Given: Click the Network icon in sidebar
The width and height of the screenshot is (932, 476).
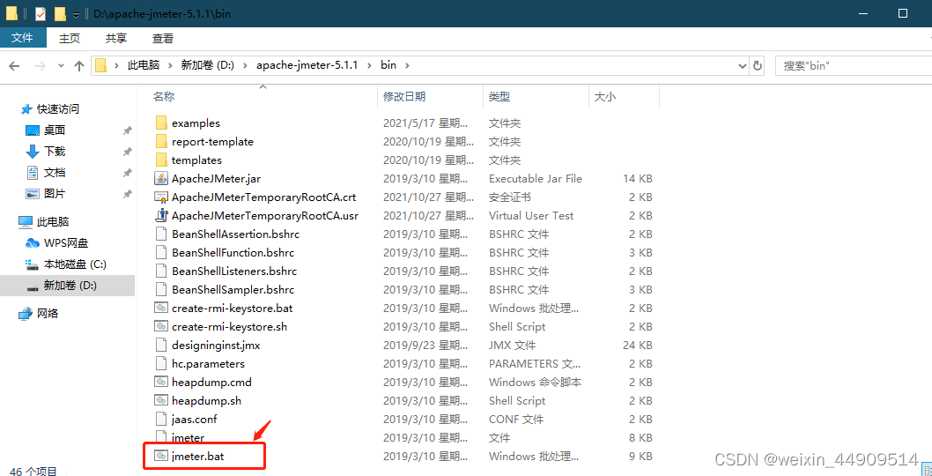Looking at the screenshot, I should tap(26, 314).
